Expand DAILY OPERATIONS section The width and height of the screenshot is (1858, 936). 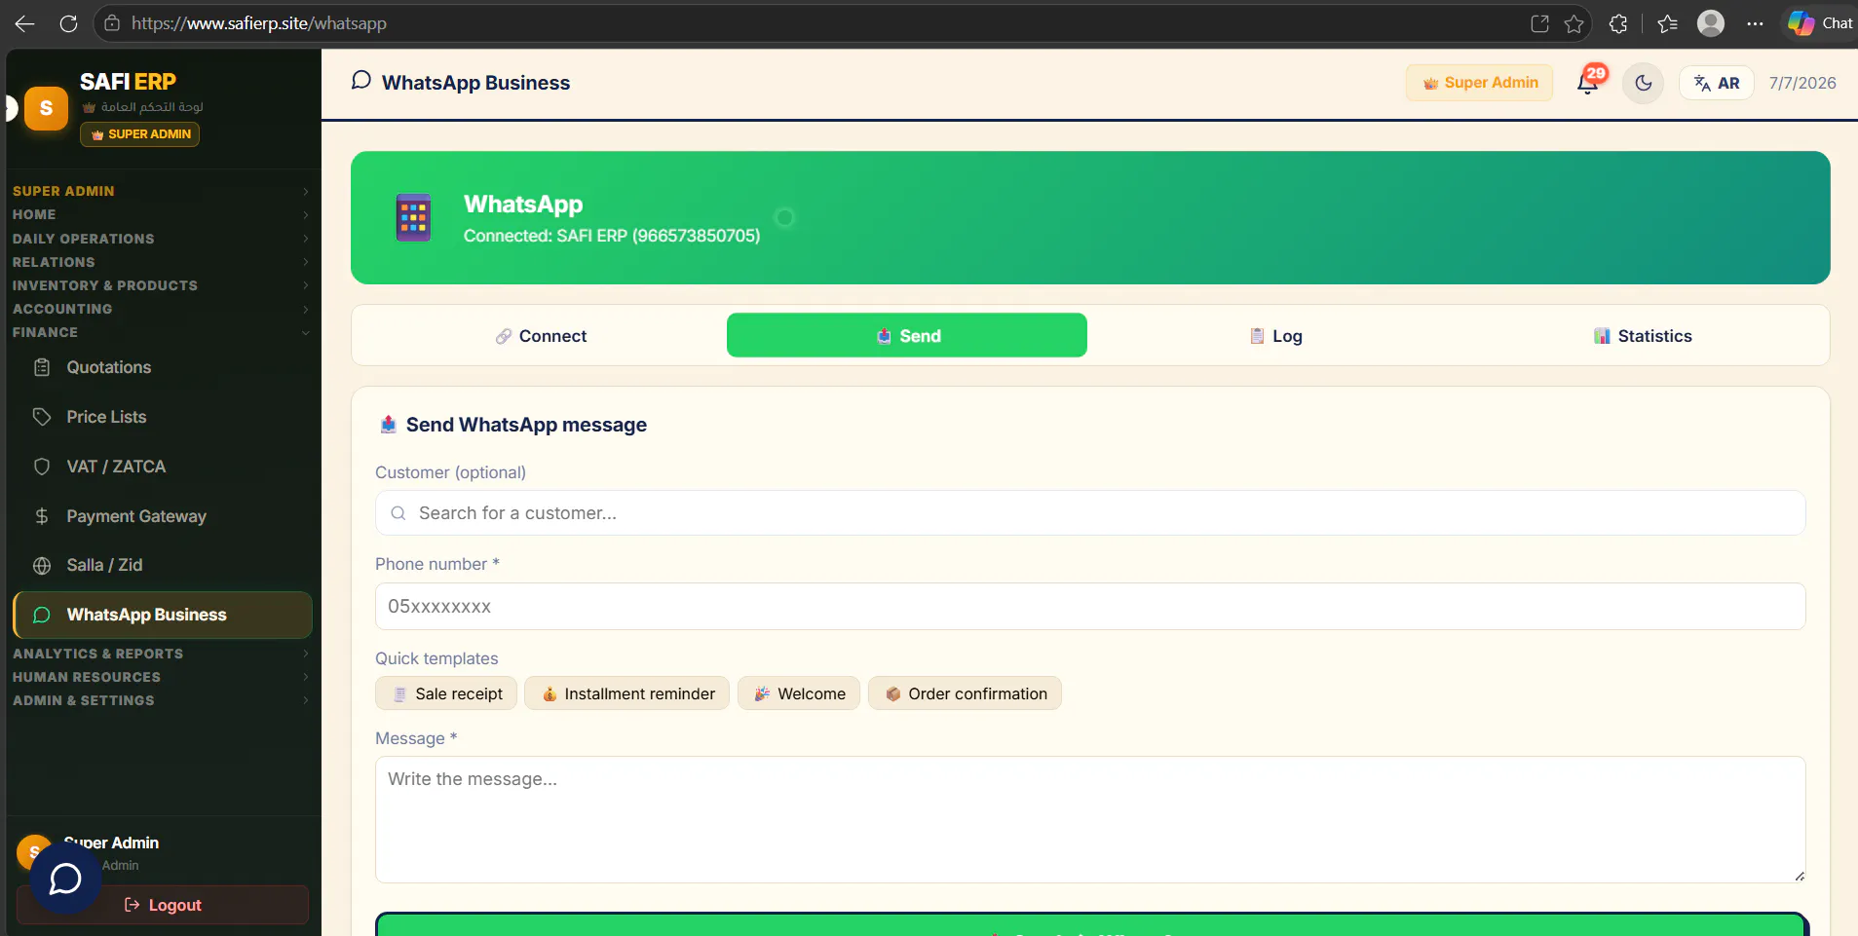coord(161,239)
